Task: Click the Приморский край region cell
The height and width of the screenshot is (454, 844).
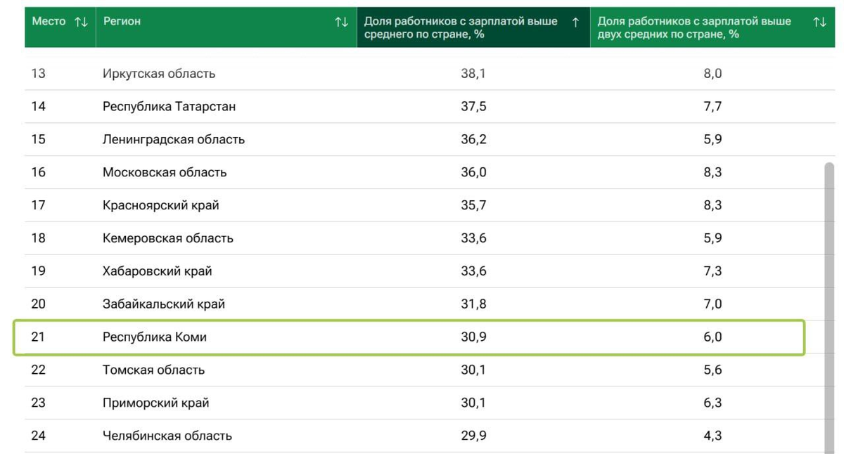Action: (x=155, y=403)
